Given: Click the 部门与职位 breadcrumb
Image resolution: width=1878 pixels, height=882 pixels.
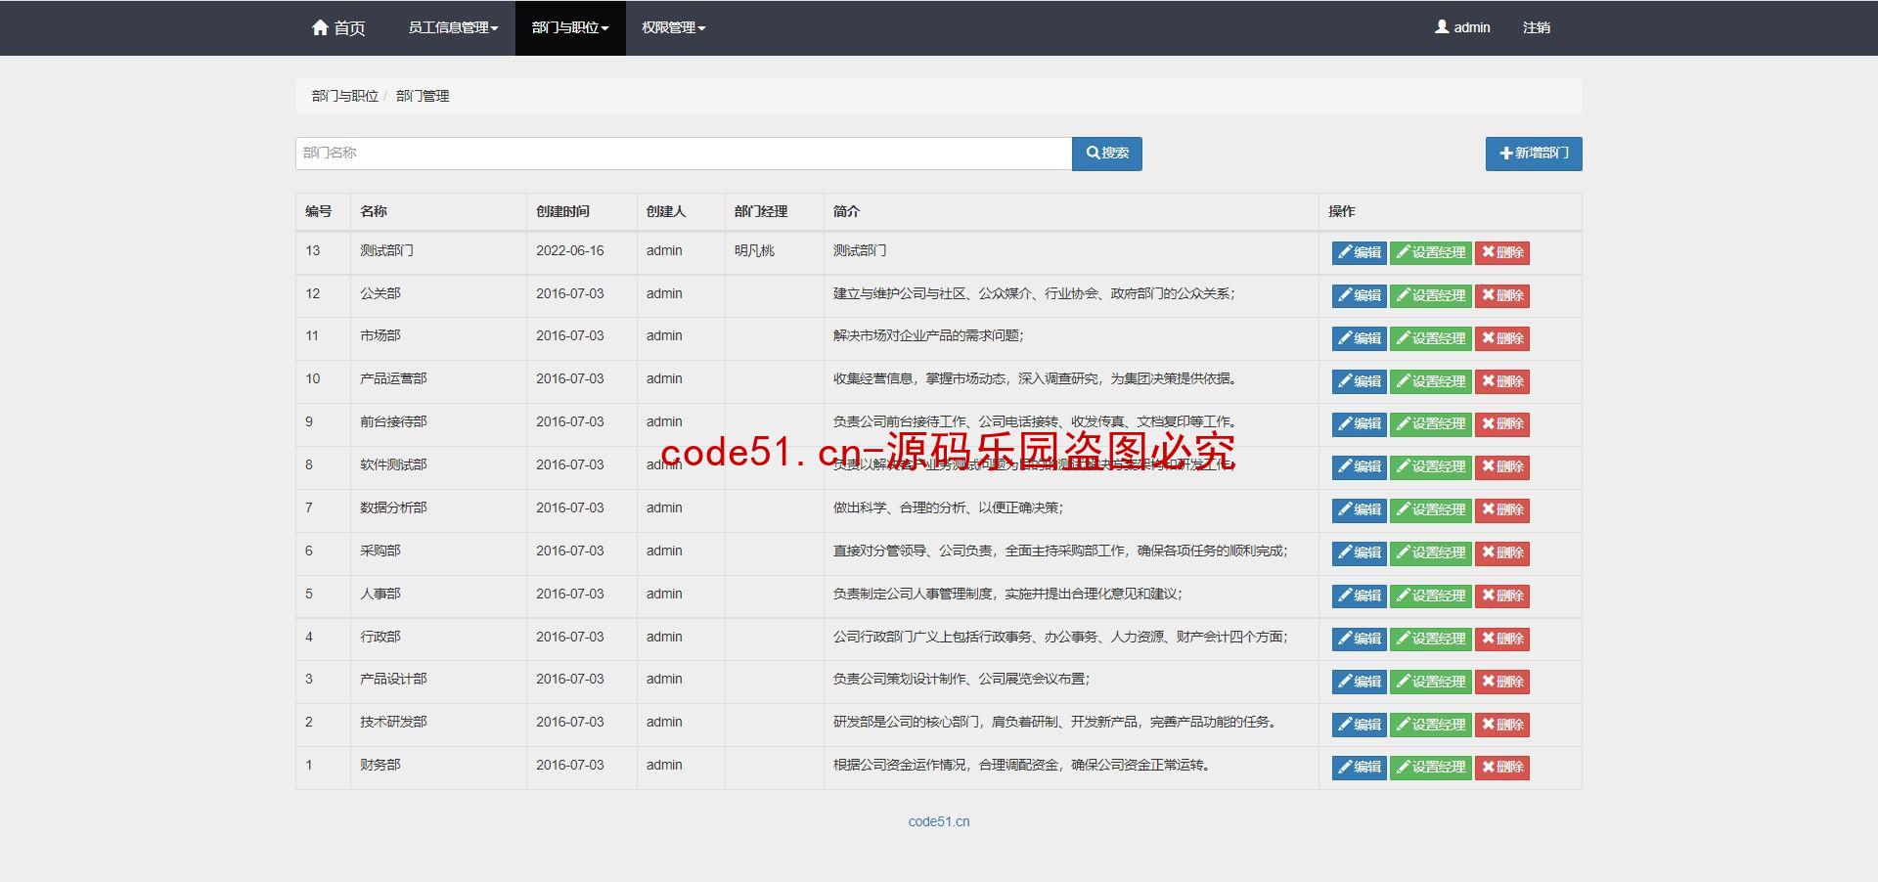Looking at the screenshot, I should (345, 96).
